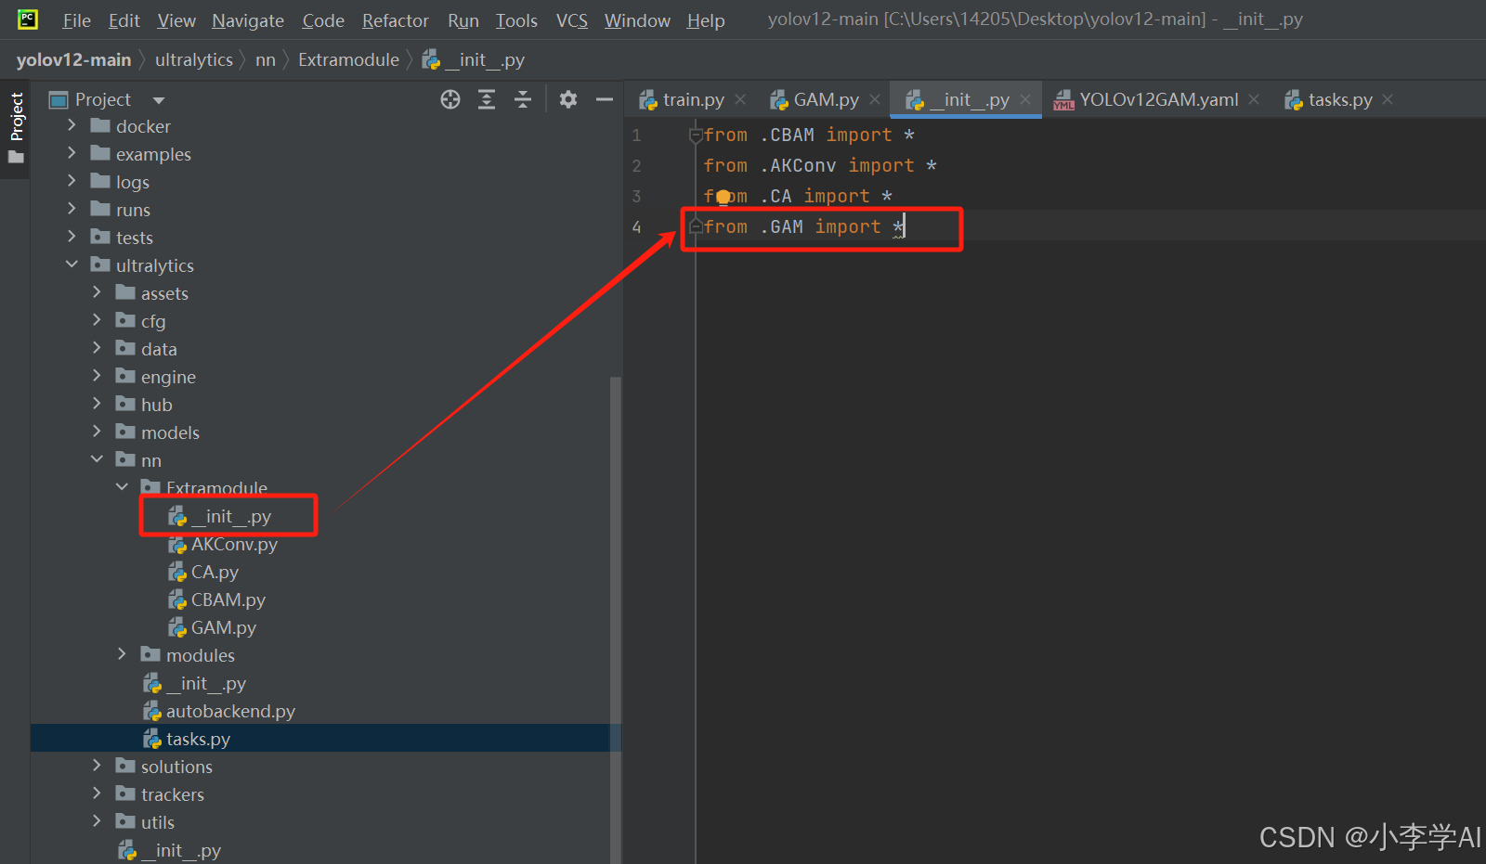Image resolution: width=1486 pixels, height=864 pixels.
Task: Click nn breadcrumb in navigation bar
Action: [266, 60]
